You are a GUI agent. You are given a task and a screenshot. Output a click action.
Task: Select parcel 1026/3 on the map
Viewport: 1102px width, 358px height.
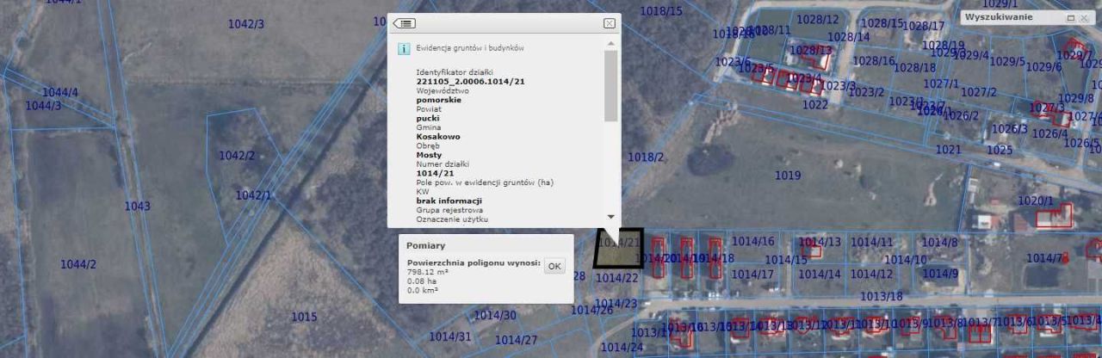tap(1010, 129)
